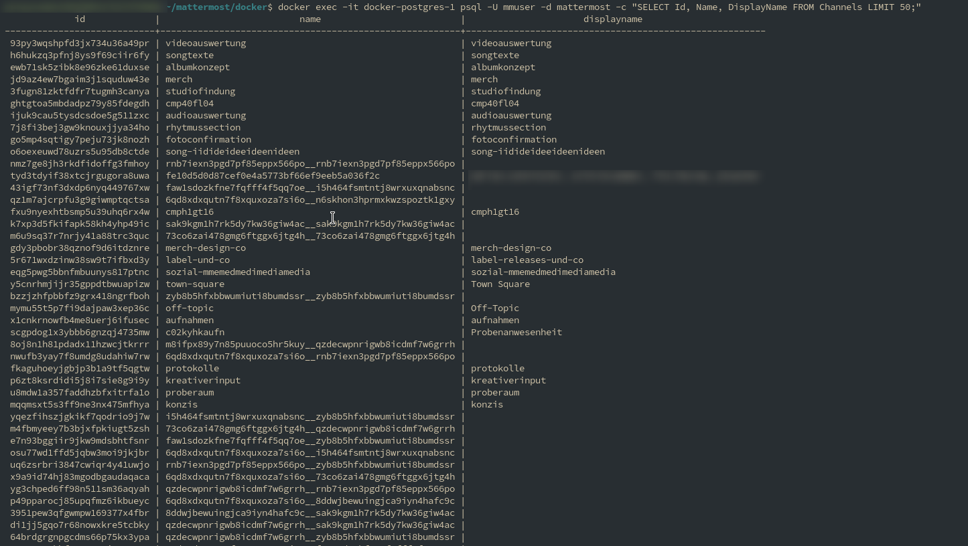Select the lowercase 'off-topic' channel name
The image size is (968, 546).
pos(190,308)
